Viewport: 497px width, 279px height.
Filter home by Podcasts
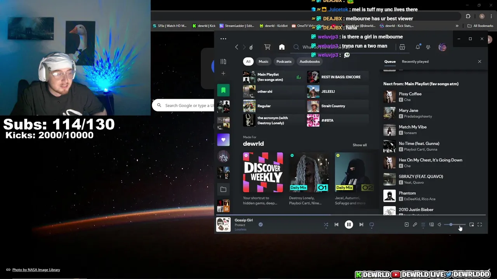pyautogui.click(x=284, y=62)
